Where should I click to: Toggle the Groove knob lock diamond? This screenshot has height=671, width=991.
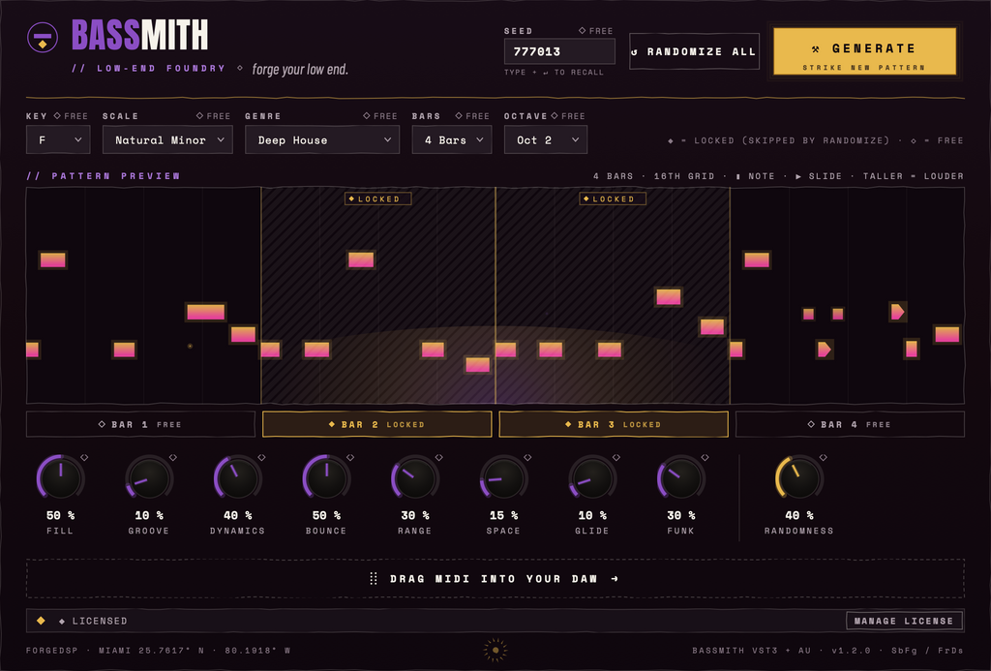(x=172, y=457)
